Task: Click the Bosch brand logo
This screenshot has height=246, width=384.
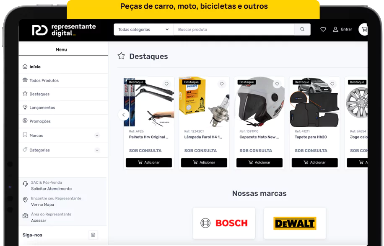Action: (x=224, y=223)
